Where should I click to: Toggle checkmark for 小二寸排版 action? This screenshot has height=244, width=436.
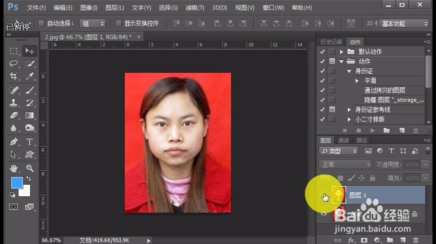tap(322, 119)
